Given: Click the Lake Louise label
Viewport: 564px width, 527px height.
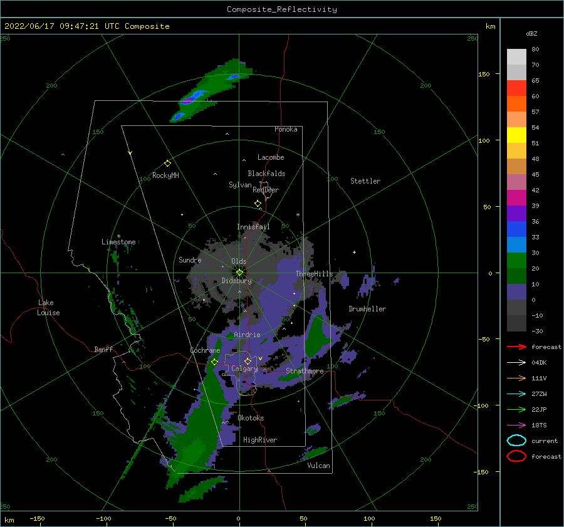Looking at the screenshot, I should [48, 308].
